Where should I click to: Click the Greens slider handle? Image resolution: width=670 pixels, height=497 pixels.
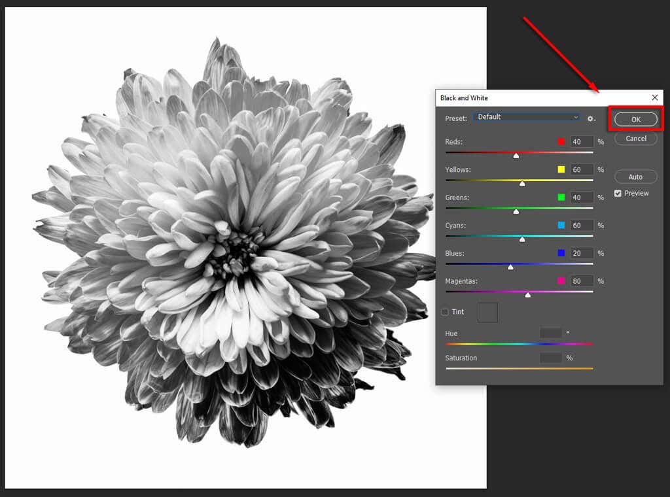coord(516,211)
